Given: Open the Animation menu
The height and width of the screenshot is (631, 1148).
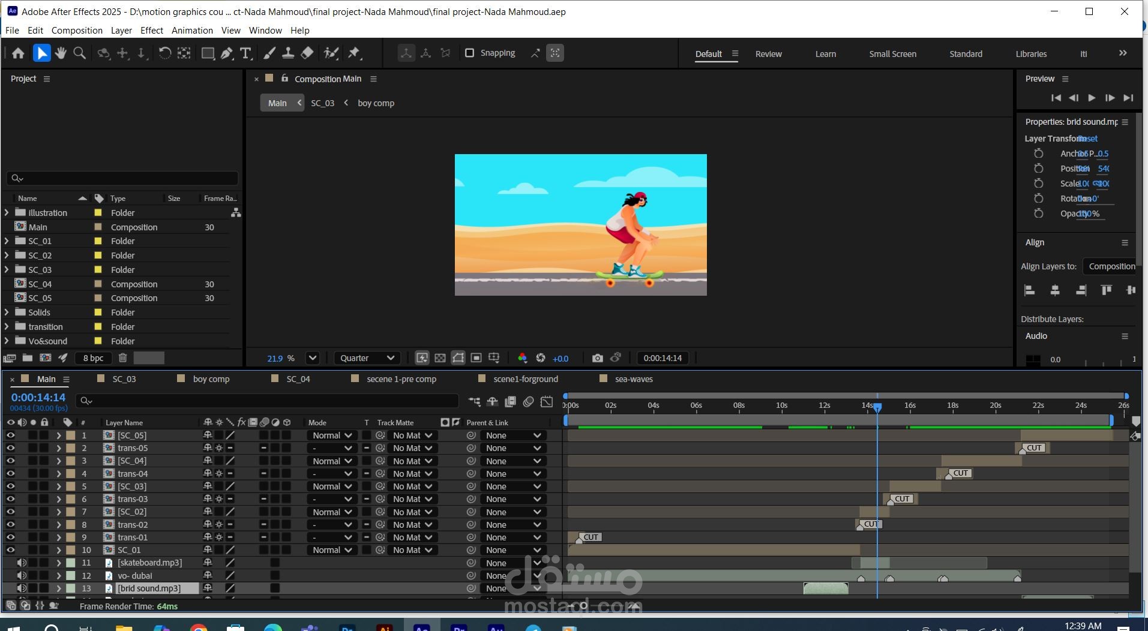Looking at the screenshot, I should 192,30.
